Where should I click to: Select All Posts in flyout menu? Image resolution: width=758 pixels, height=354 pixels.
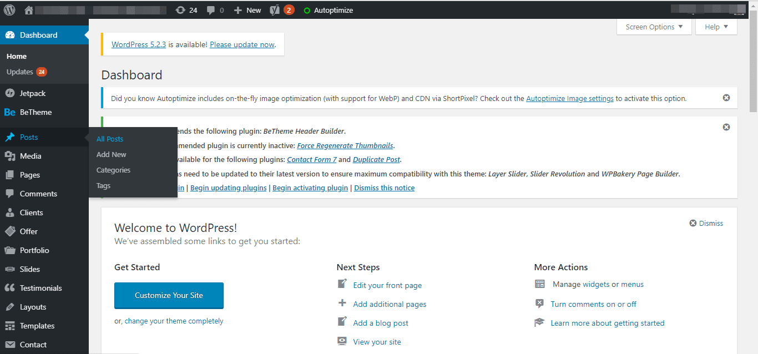110,139
